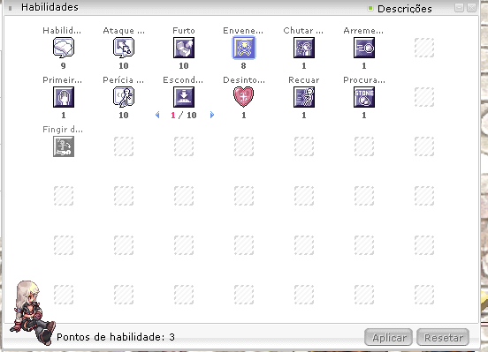Click the seated character sprite
Image resolution: width=488 pixels, height=352 pixels.
coord(32,312)
